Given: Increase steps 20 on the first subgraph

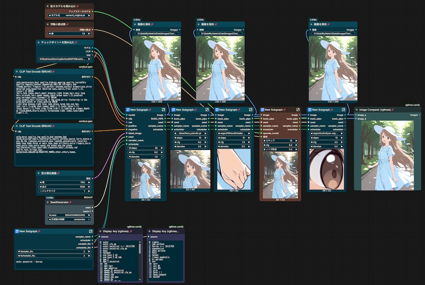Looking at the screenshot, I should click(162, 148).
